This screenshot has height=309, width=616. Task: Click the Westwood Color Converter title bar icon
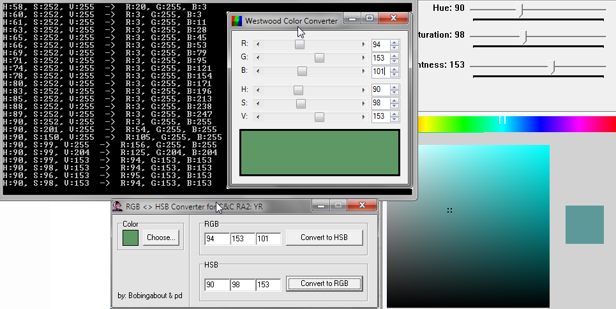(237, 21)
